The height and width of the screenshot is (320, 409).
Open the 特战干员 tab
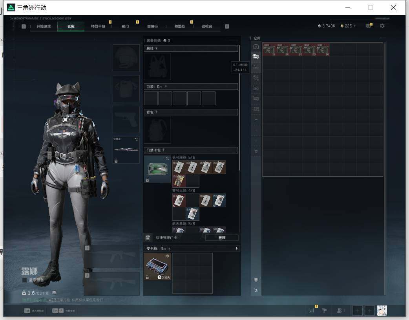click(x=98, y=26)
